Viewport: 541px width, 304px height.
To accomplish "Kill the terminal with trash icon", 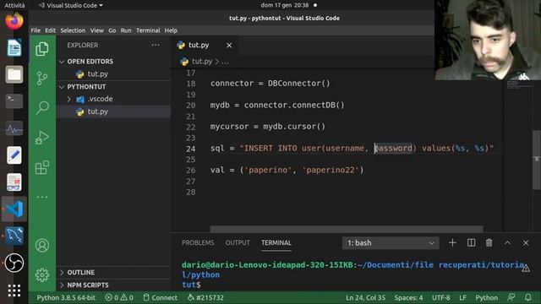I will coord(489,243).
